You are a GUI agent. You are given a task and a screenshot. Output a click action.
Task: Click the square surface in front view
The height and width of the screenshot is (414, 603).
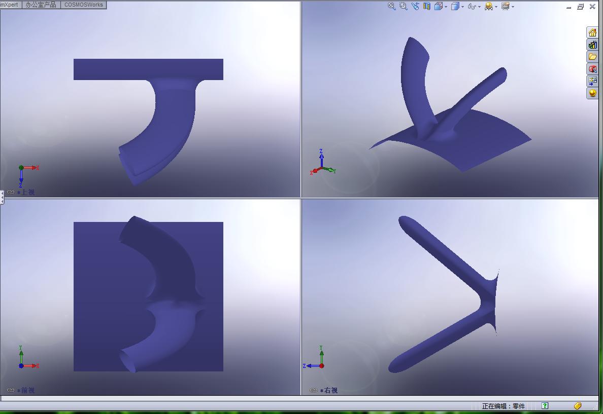tap(96, 296)
